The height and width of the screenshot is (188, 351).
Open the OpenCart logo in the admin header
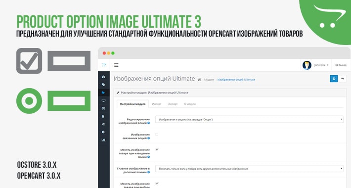pos(104,65)
